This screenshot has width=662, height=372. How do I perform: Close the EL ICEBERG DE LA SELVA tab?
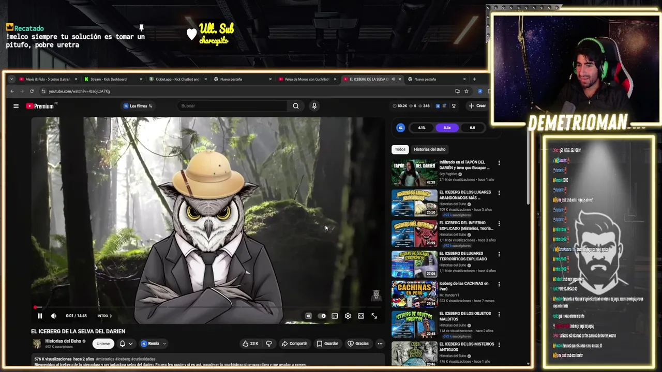click(400, 79)
